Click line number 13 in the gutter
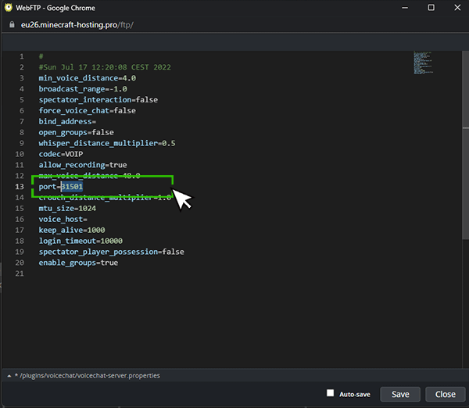Image resolution: width=469 pixels, height=408 pixels. (20, 188)
